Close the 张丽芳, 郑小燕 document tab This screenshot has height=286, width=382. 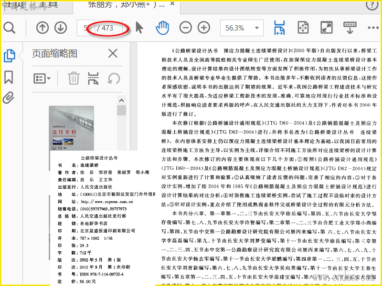[172, 4]
